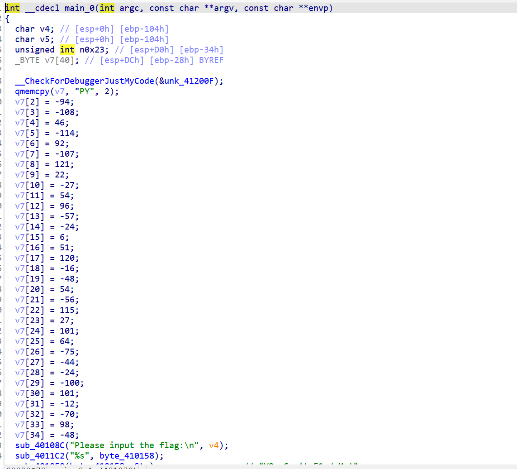Image resolution: width=517 pixels, height=469 pixels.
Task: Select the v7[16] = 51 line
Action: [44, 248]
